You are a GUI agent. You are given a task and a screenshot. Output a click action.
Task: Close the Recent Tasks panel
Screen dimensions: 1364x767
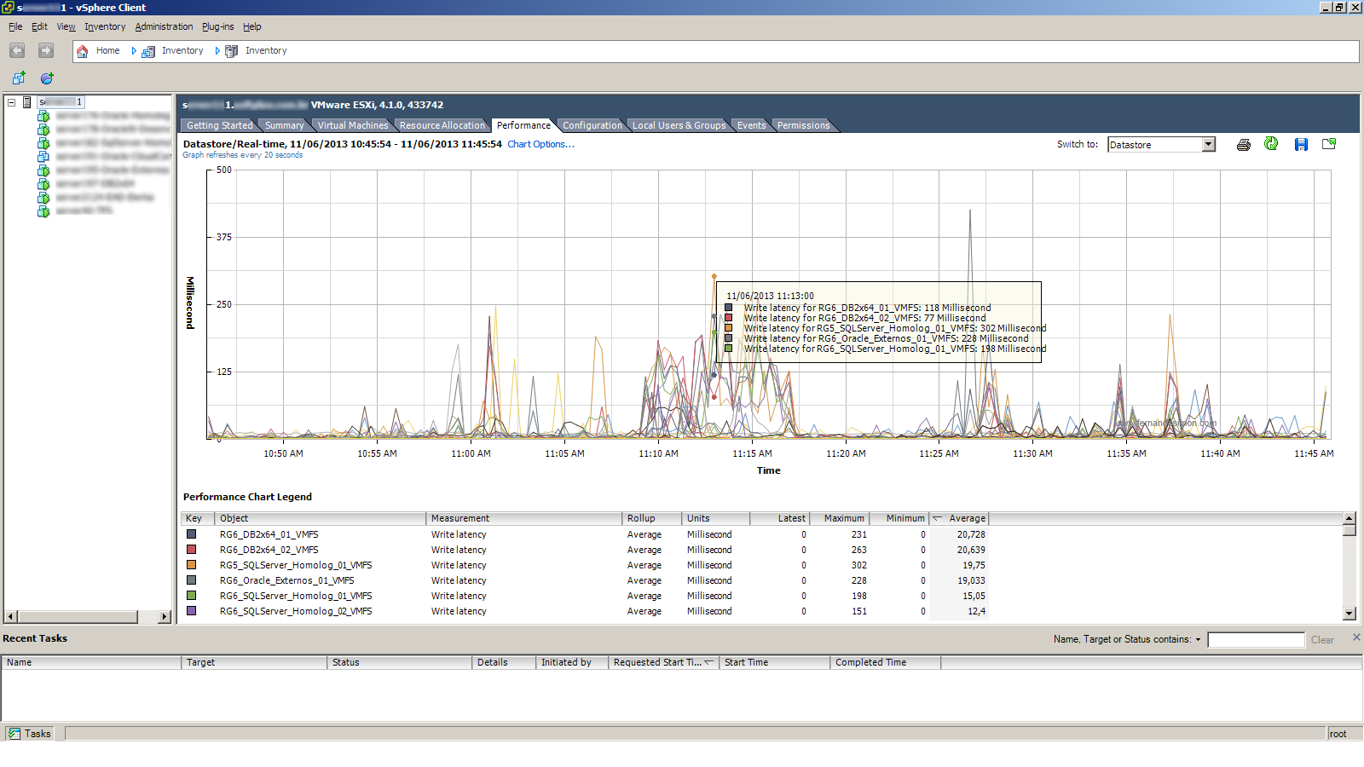pyautogui.click(x=1356, y=637)
